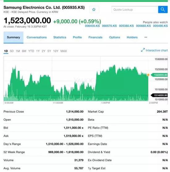Select the 6M chart range

[x=24, y=51]
